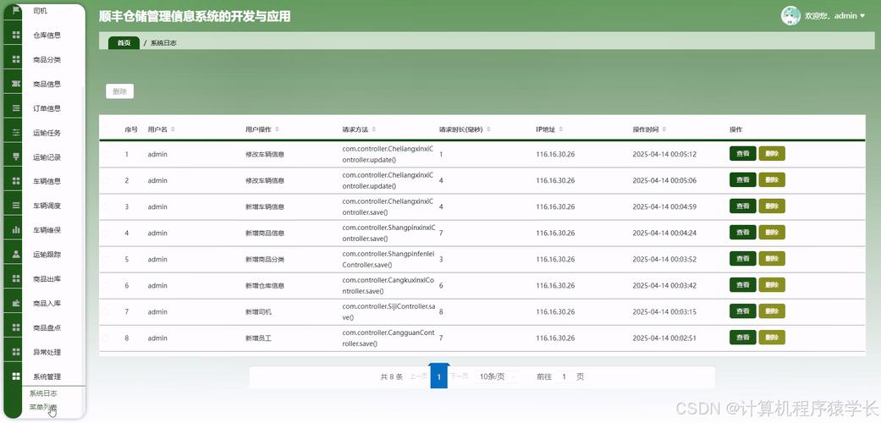881x423 pixels.
Task: Click the 修改车辆信息 cell in row 1
Action: 265,154
